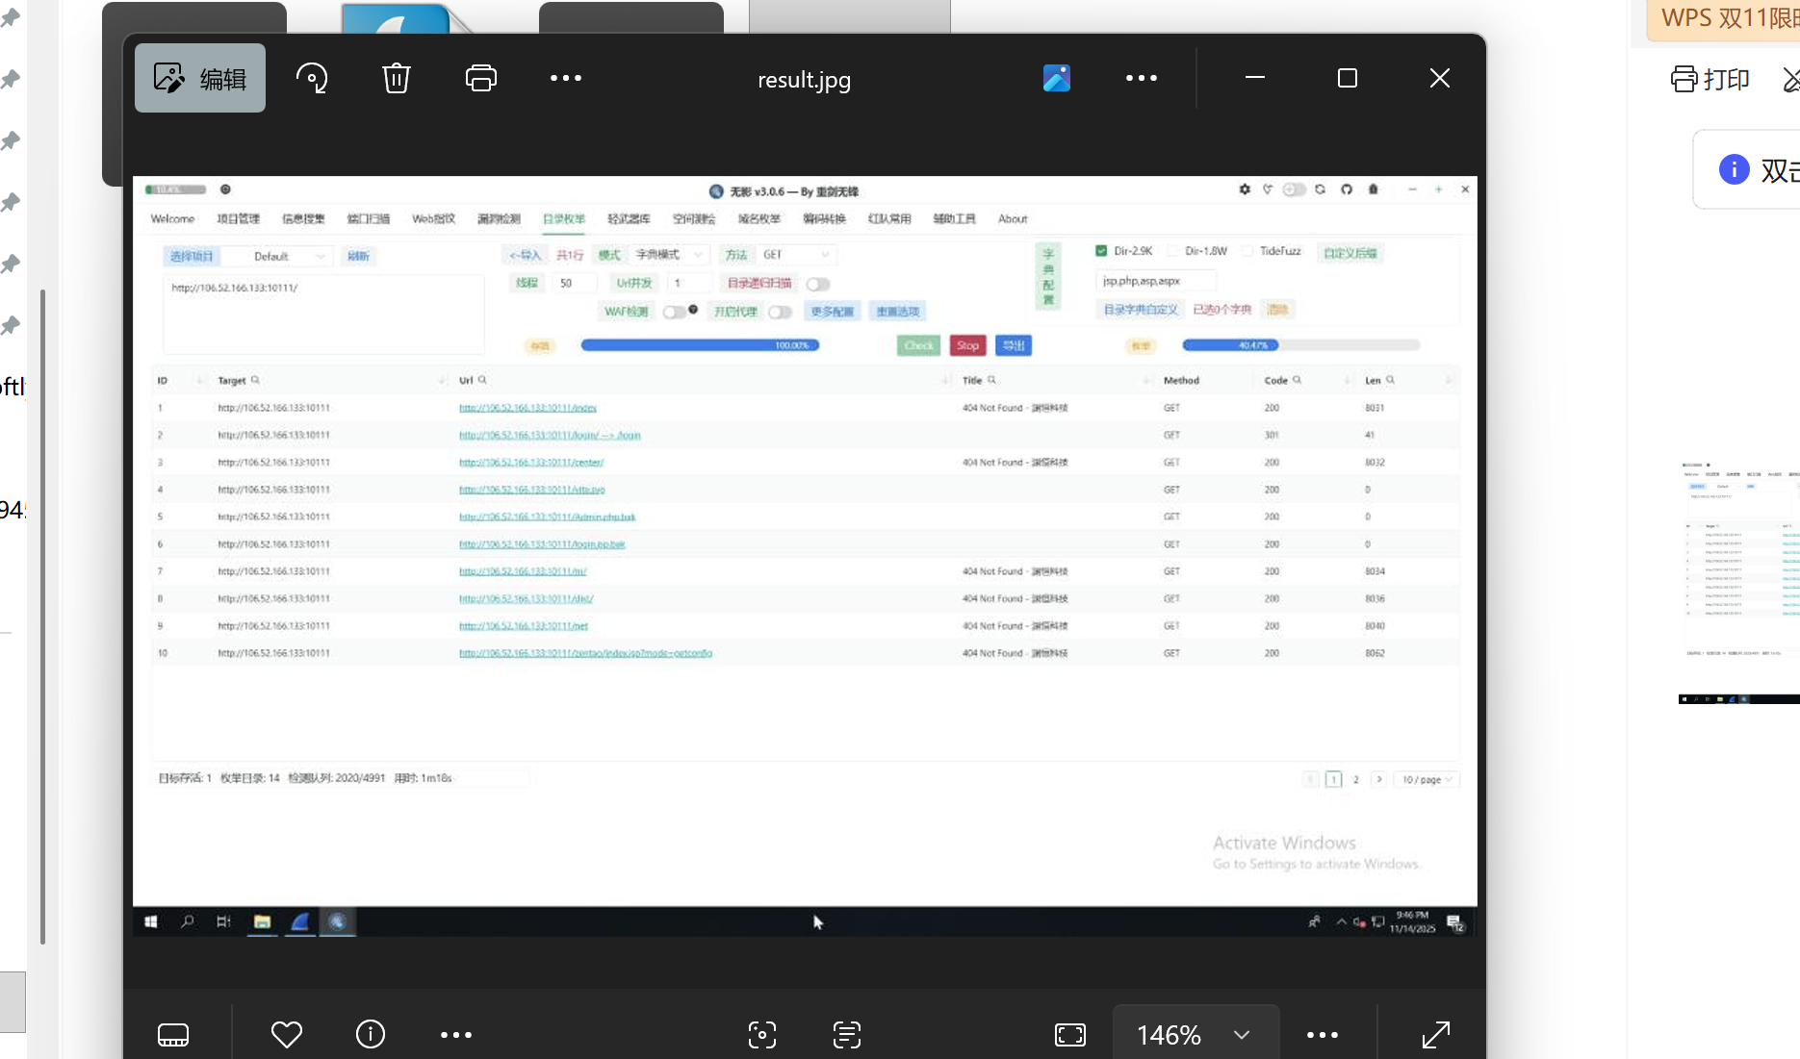Click the scan text icon

tap(847, 1035)
